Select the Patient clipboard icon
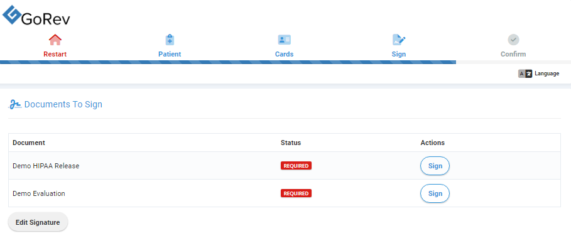This screenshot has width=571, height=238. (x=170, y=40)
